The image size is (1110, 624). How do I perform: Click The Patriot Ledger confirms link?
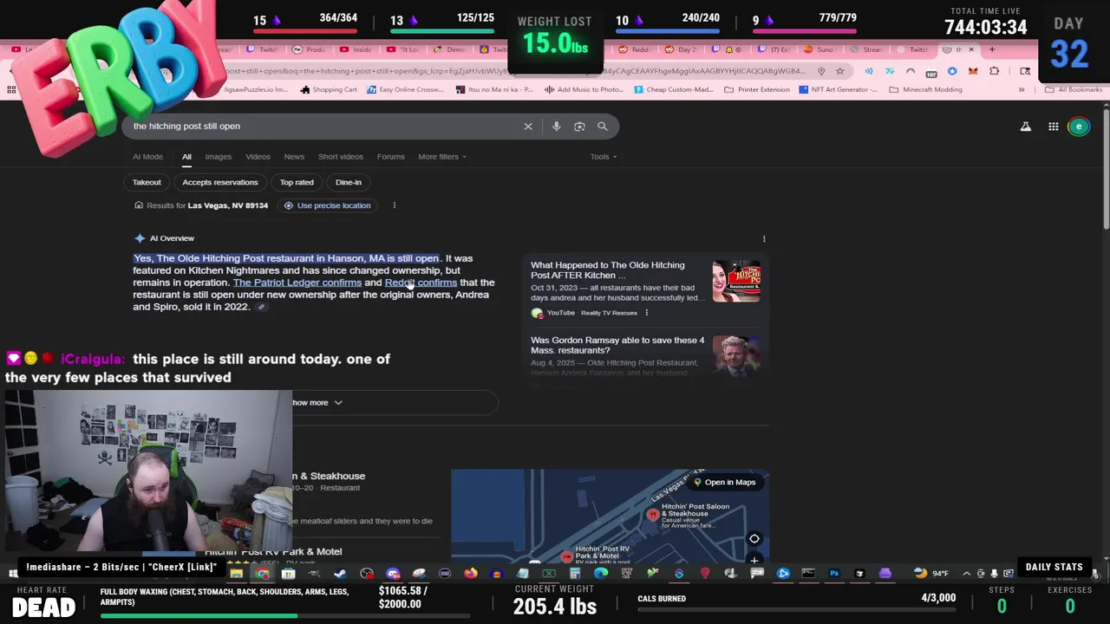tap(297, 283)
